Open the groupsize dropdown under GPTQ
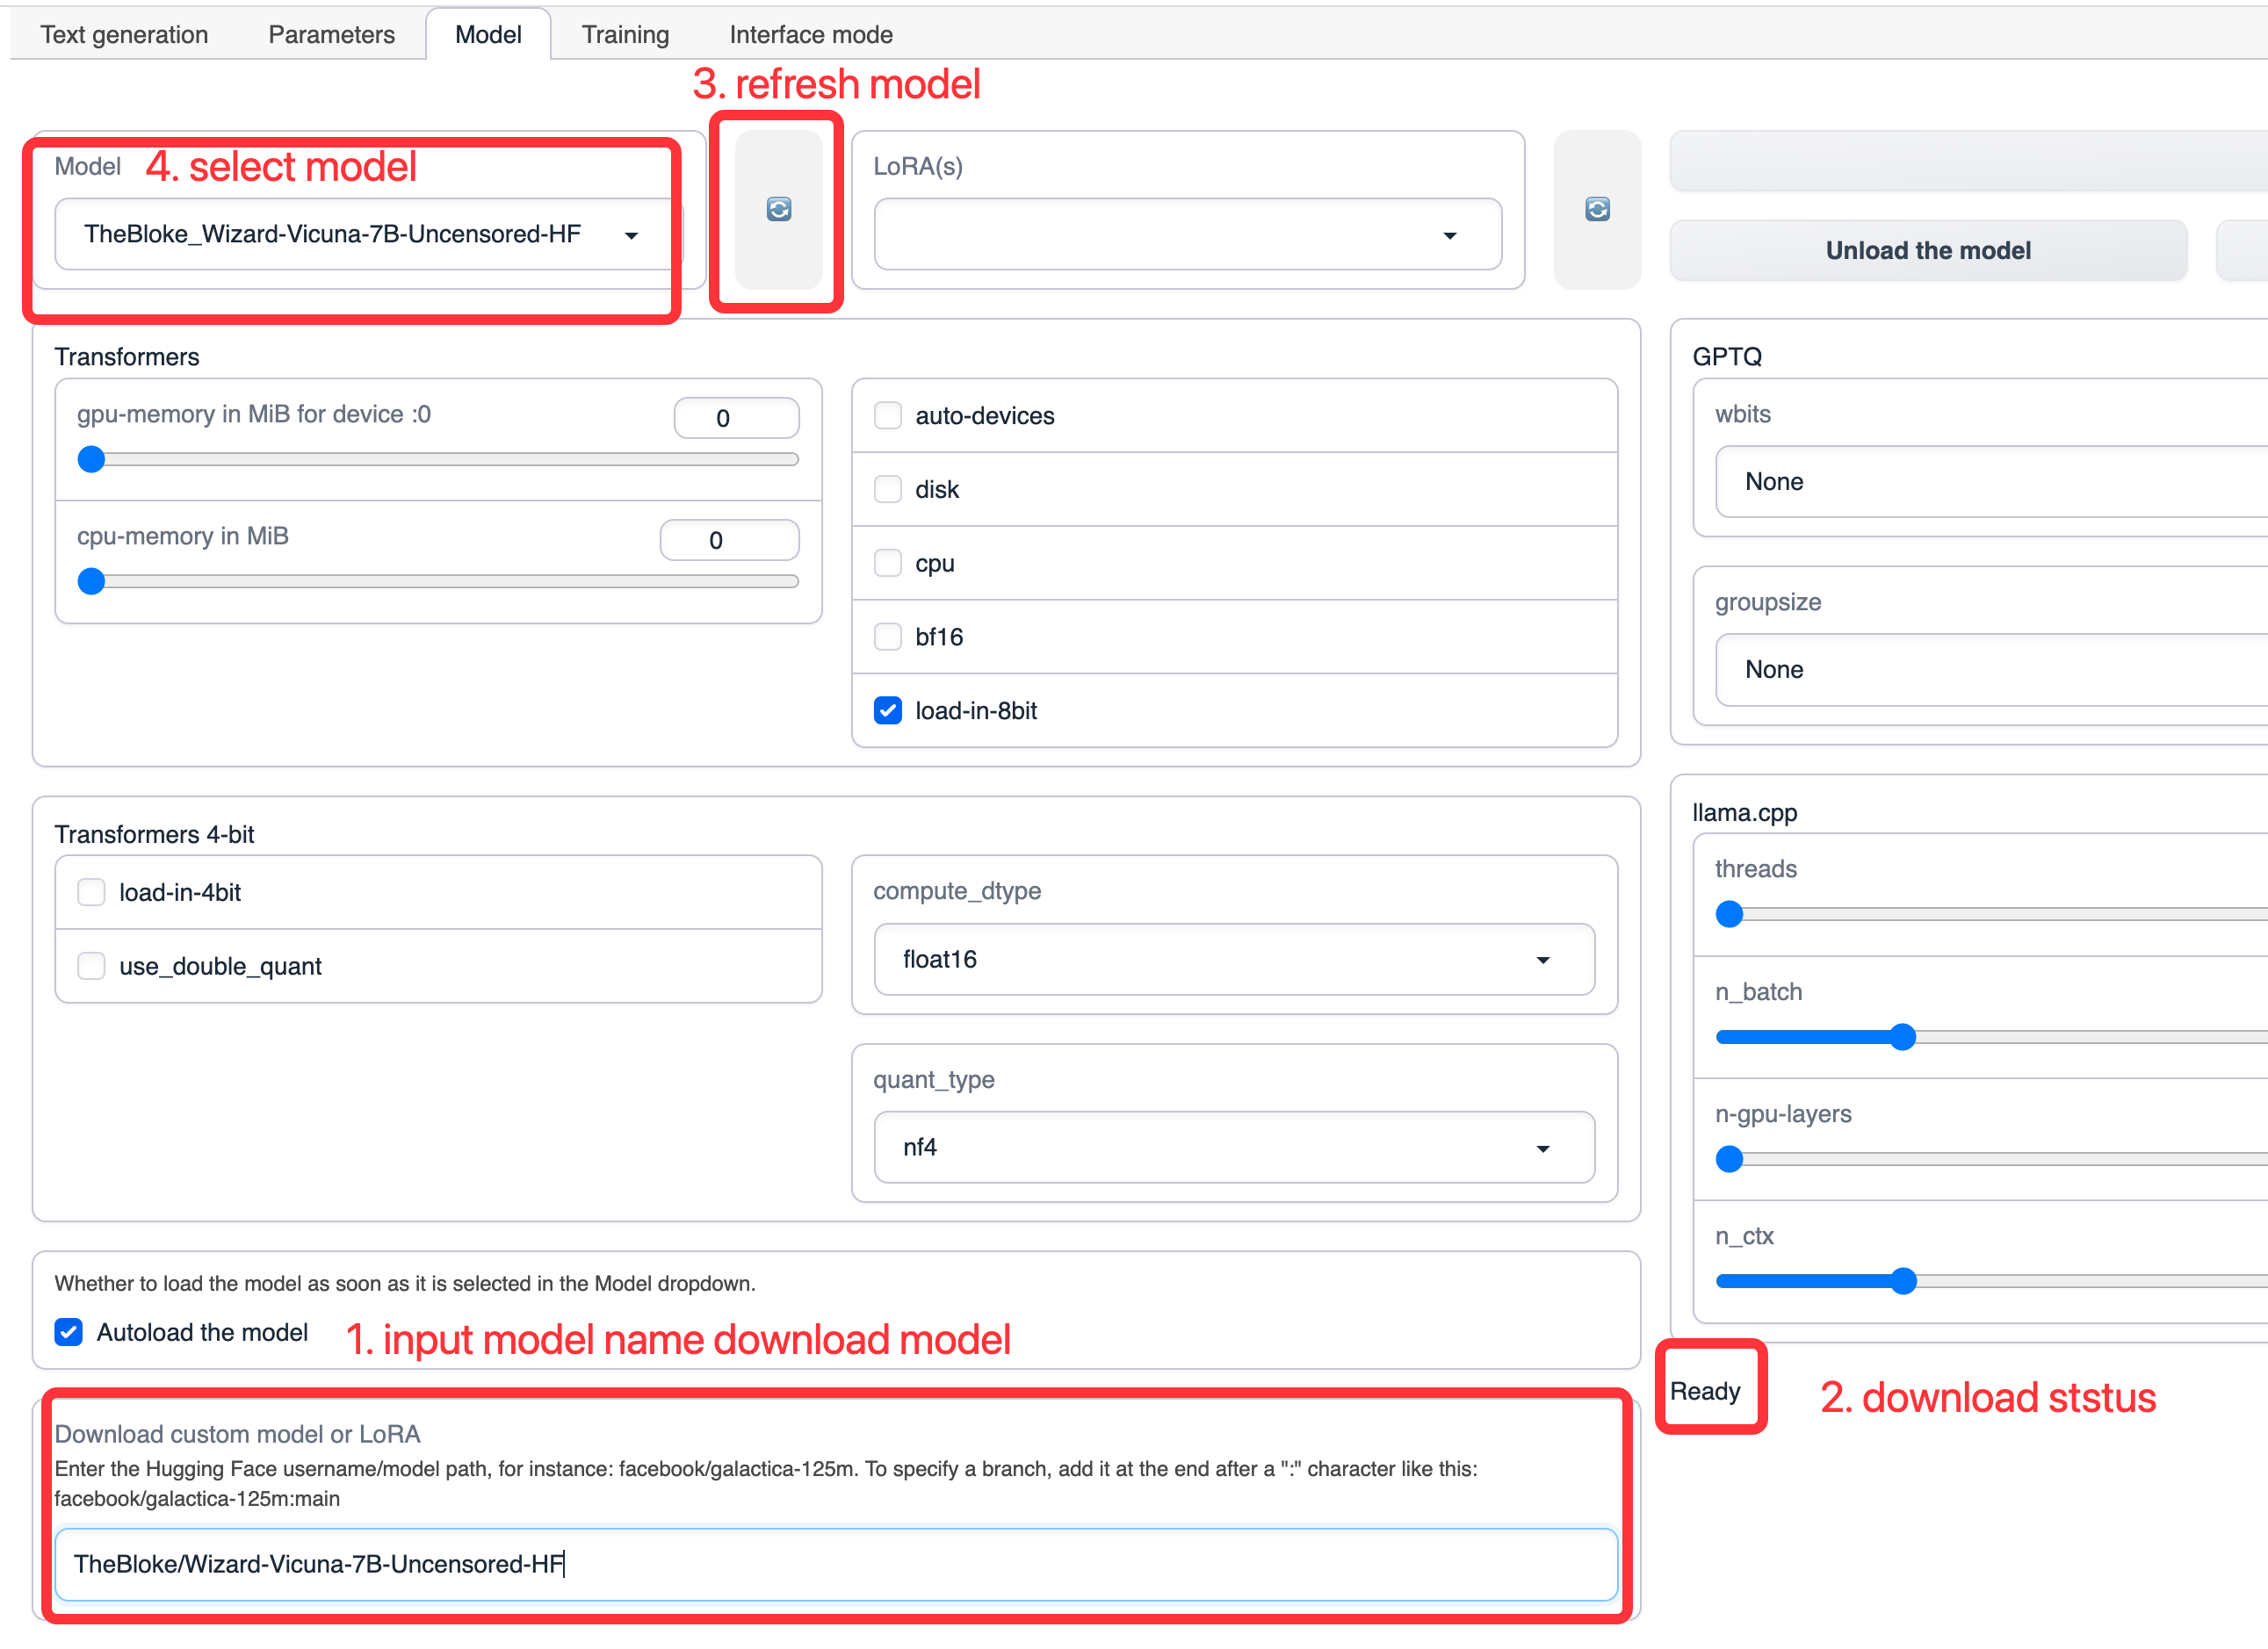 pyautogui.click(x=1992, y=670)
